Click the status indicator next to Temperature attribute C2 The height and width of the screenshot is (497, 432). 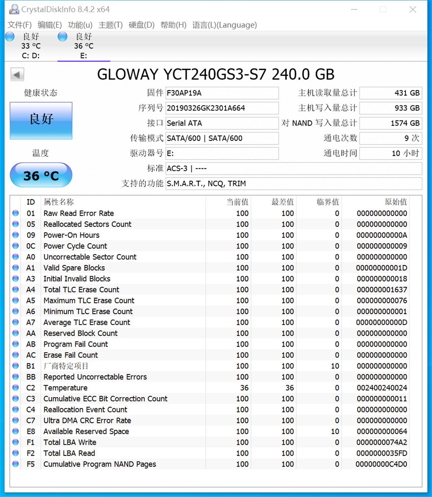(15, 388)
